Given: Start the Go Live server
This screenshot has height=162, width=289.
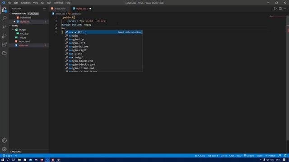Looking at the screenshot, I should pos(249,156).
